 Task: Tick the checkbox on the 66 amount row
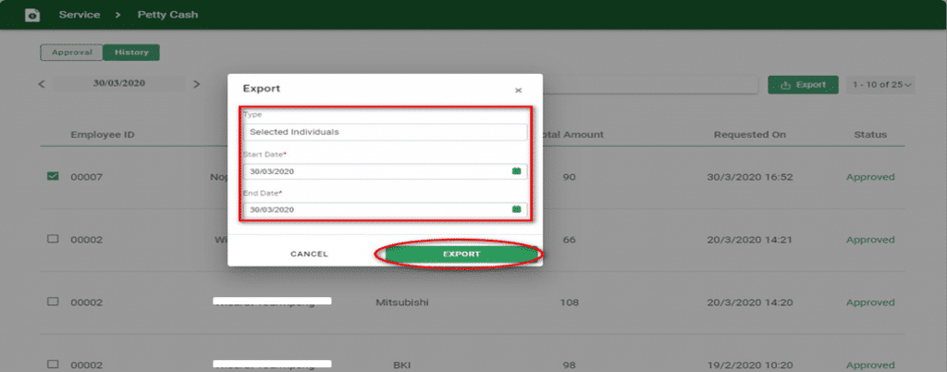(x=53, y=240)
